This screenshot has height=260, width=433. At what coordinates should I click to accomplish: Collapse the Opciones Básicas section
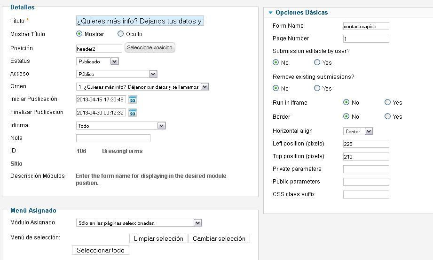click(271, 12)
